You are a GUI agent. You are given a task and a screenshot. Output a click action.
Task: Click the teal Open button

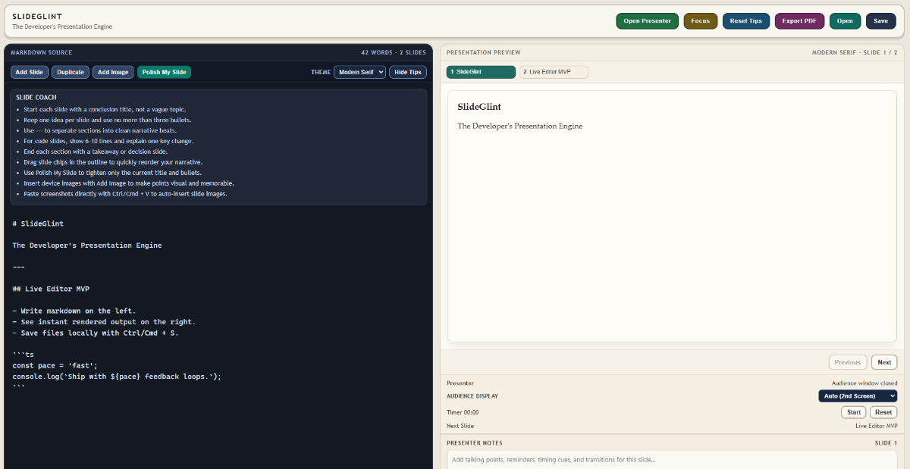[845, 21]
